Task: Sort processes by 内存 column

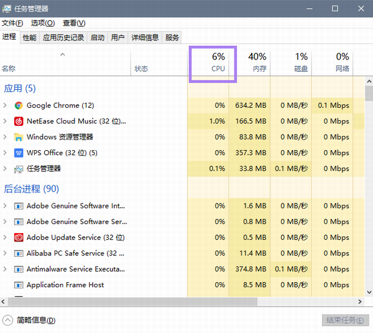Action: tap(249, 63)
